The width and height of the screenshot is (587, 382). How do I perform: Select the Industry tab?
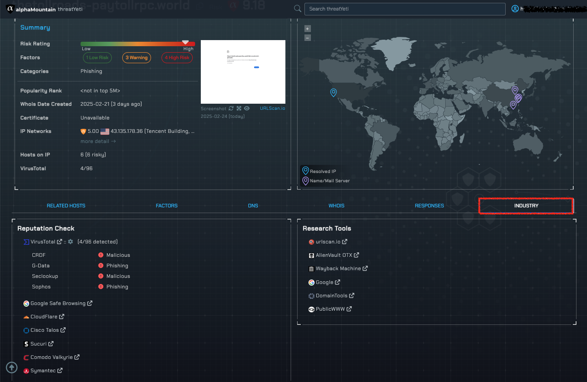pos(526,206)
